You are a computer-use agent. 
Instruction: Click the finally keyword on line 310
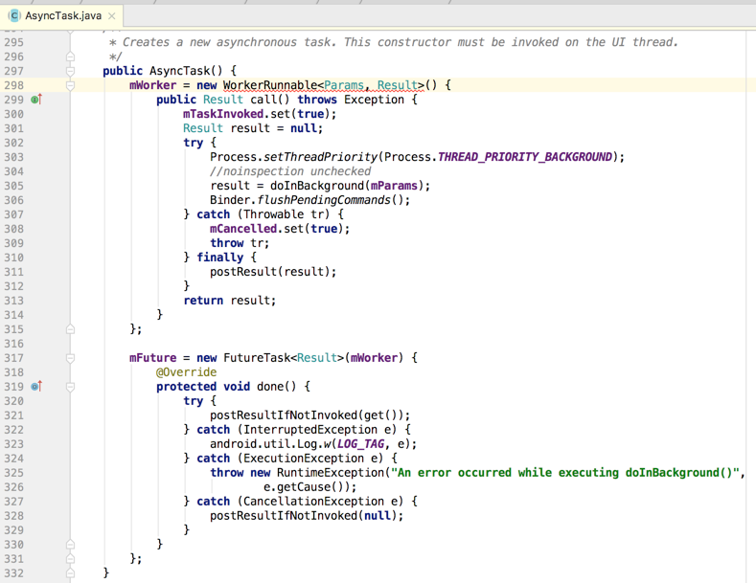(219, 258)
